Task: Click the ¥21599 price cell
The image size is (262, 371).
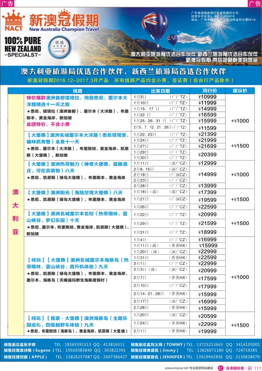Action: click(x=207, y=223)
